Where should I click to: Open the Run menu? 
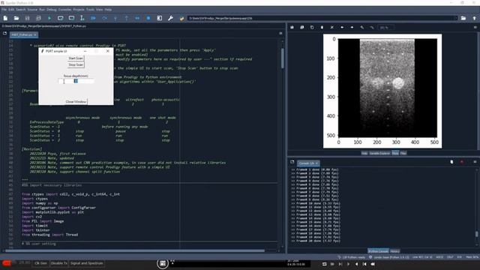(42, 10)
